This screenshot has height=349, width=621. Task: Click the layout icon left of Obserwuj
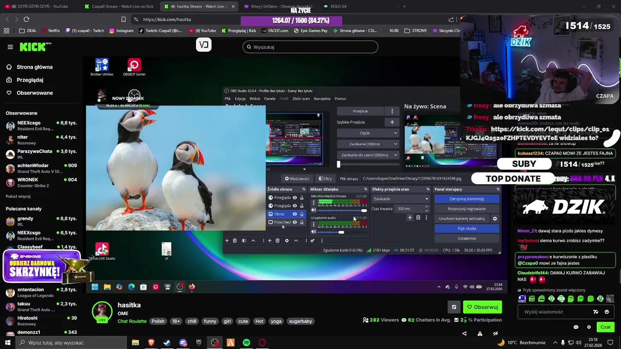point(454,307)
